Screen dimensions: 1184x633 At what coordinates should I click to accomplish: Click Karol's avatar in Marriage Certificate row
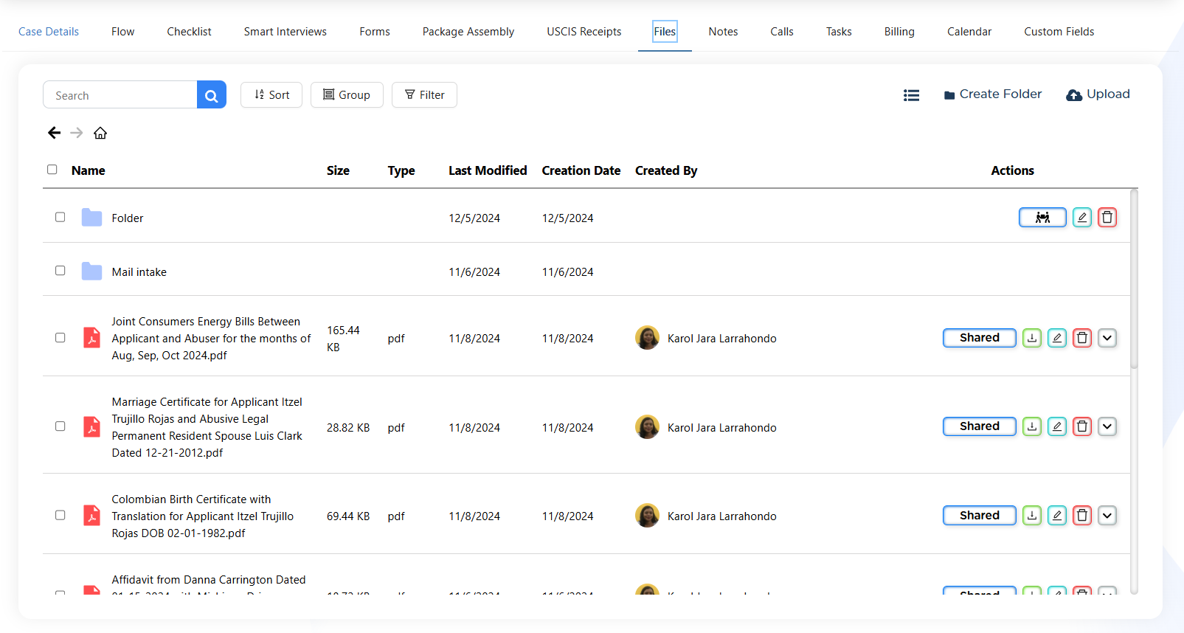click(647, 426)
